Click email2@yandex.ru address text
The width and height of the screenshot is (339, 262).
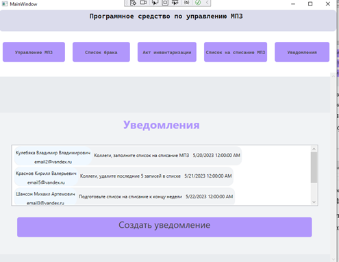(53, 162)
